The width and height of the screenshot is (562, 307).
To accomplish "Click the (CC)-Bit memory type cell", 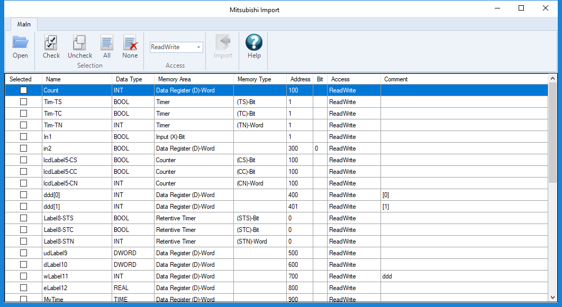I will click(x=260, y=171).
